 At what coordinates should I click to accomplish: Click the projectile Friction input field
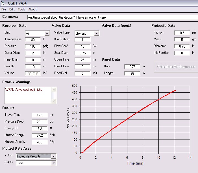182,33
